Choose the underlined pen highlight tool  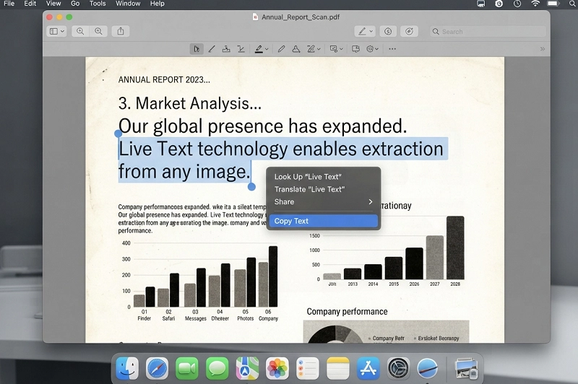[x=259, y=49]
